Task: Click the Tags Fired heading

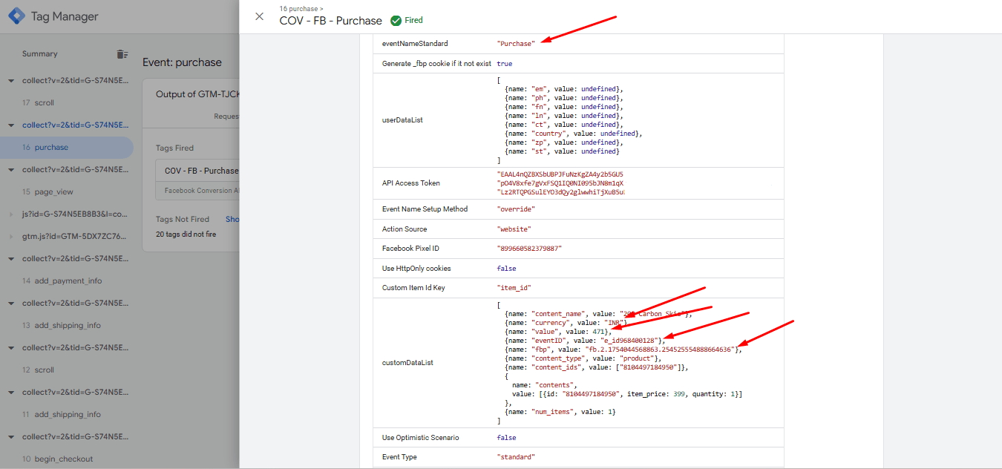Action: [x=175, y=148]
